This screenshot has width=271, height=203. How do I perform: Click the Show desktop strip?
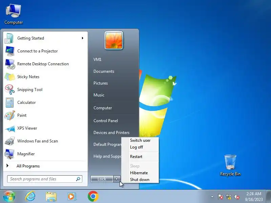click(x=268, y=196)
